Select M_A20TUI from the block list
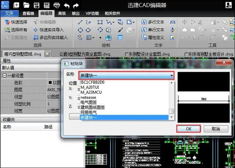 click(x=124, y=87)
